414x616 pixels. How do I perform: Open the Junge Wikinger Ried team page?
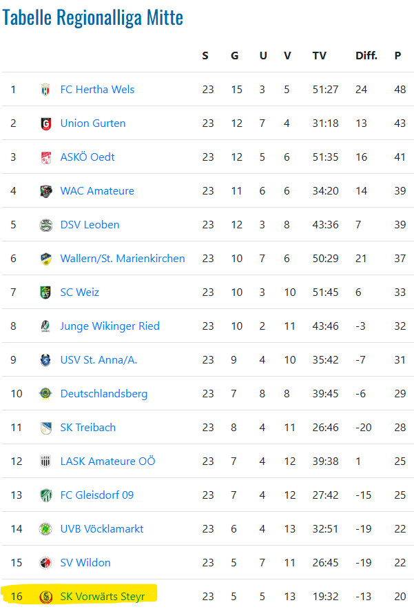(110, 326)
